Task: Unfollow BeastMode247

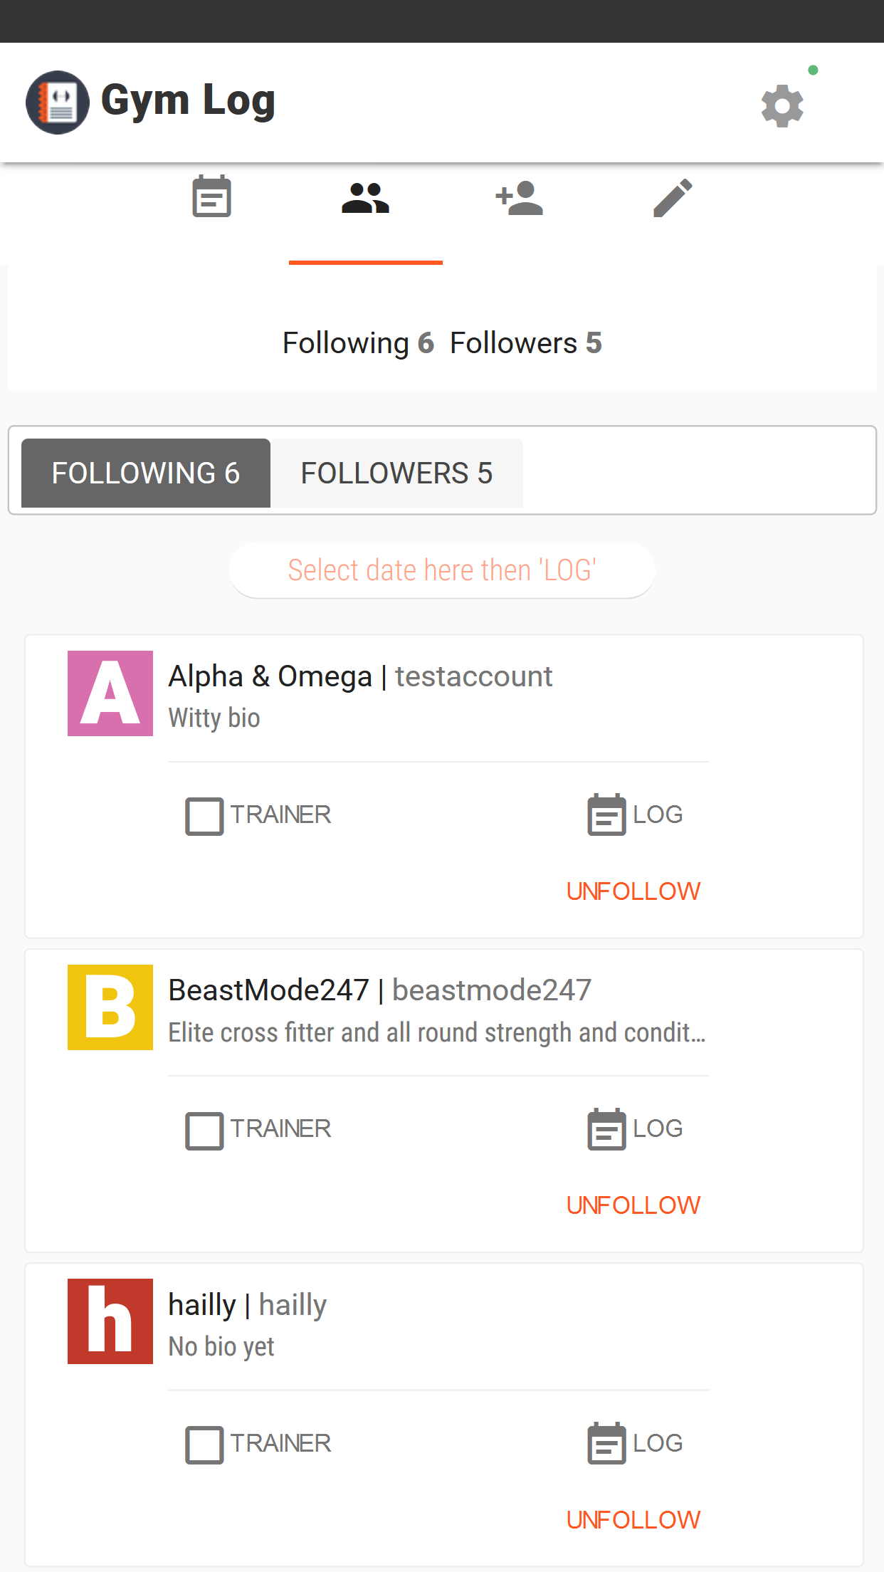Action: [633, 1205]
